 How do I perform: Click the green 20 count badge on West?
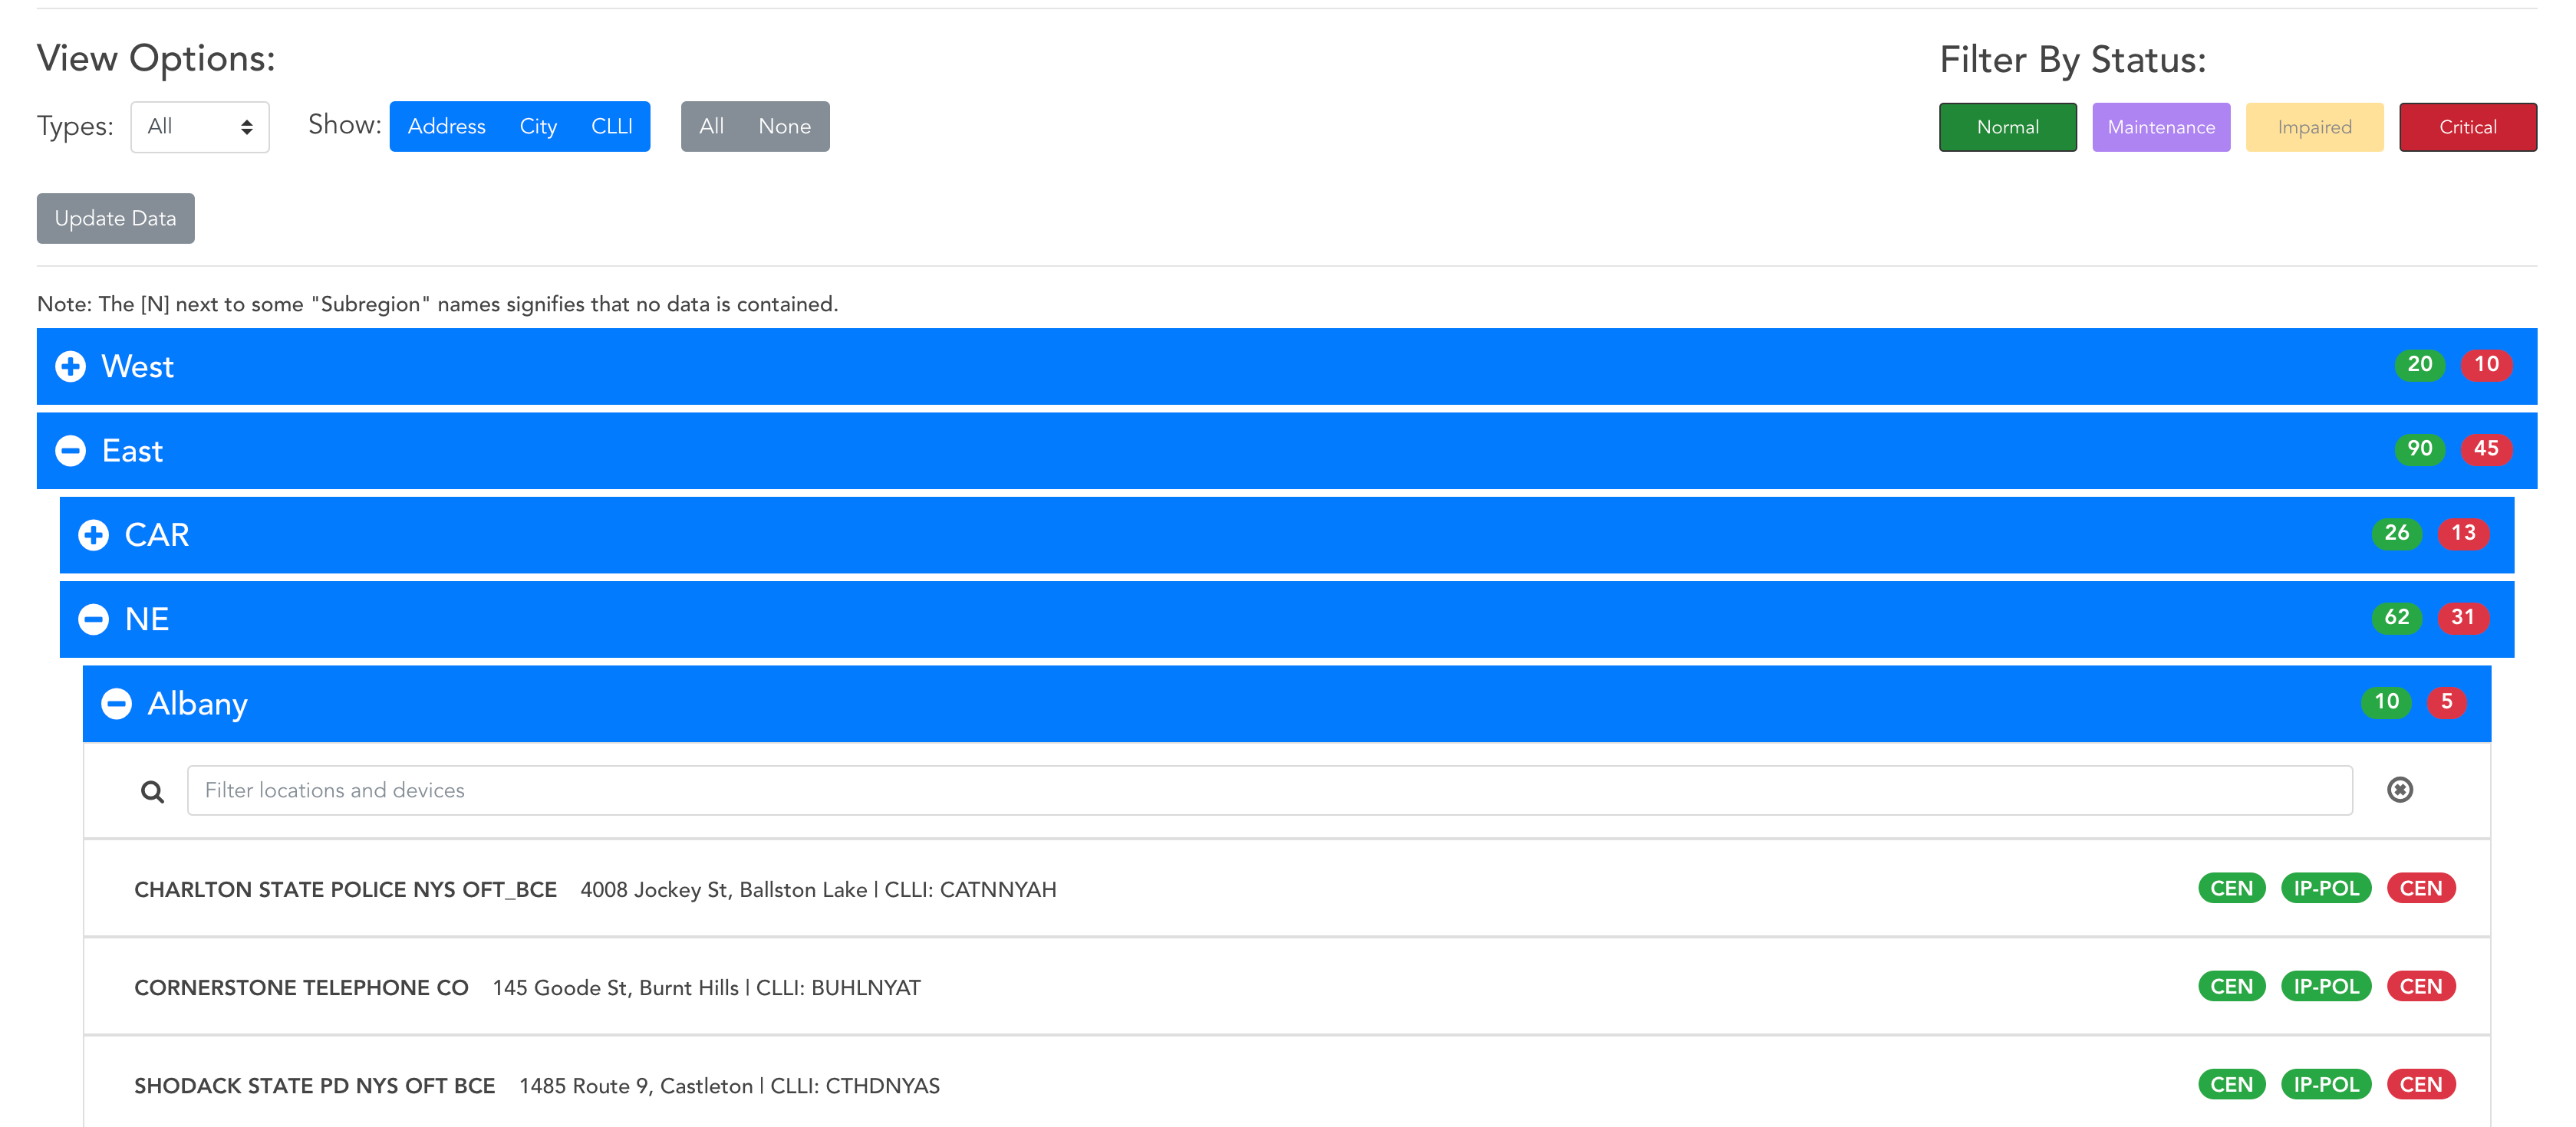(2419, 365)
